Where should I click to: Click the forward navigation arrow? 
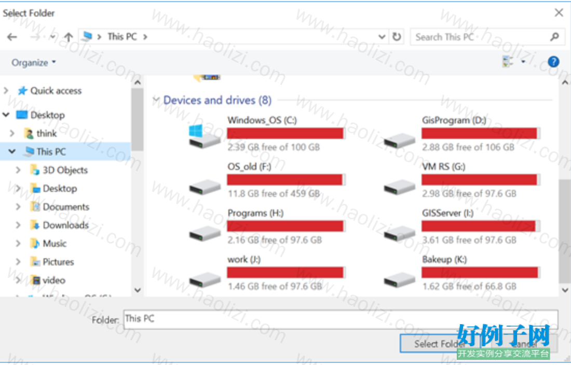pyautogui.click(x=35, y=37)
